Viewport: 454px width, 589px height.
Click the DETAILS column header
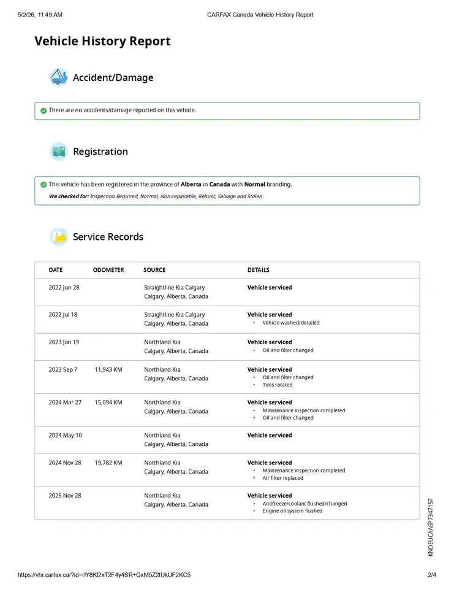(x=258, y=270)
